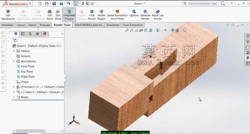This screenshot has width=250, height=134.
Task: Open the Edit Decal tool
Action: [58, 15]
